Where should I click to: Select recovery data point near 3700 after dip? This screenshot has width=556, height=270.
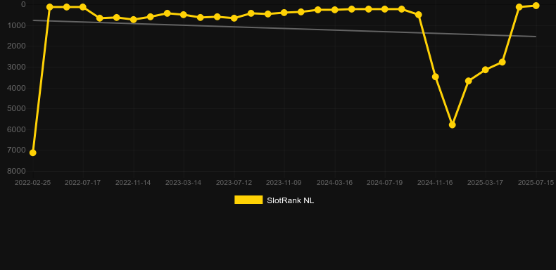point(469,81)
